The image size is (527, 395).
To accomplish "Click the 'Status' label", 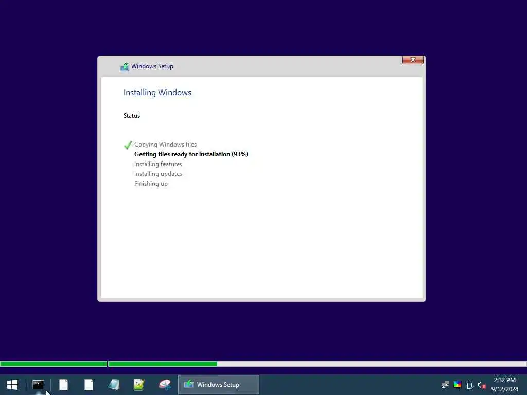I will click(x=132, y=116).
